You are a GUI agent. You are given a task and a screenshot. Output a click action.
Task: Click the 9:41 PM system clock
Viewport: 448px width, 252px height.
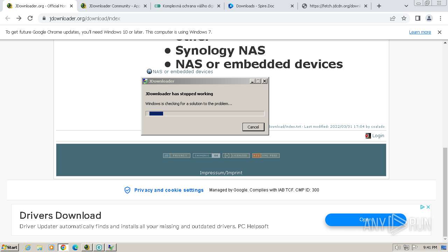click(430, 247)
